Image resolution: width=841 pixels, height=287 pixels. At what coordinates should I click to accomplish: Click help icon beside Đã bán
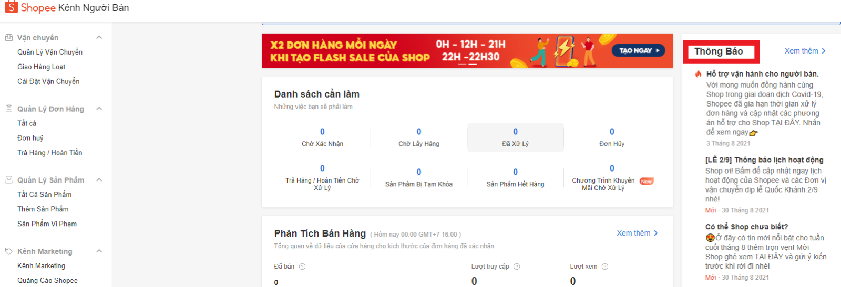[x=302, y=267]
